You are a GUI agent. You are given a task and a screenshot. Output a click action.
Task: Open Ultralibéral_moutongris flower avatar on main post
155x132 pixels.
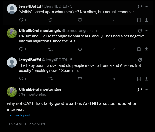(x=12, y=92)
